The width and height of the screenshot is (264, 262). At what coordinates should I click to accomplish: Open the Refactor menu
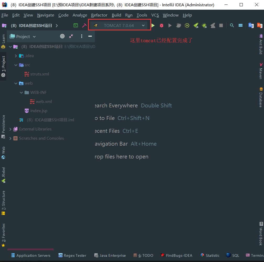pyautogui.click(x=99, y=15)
